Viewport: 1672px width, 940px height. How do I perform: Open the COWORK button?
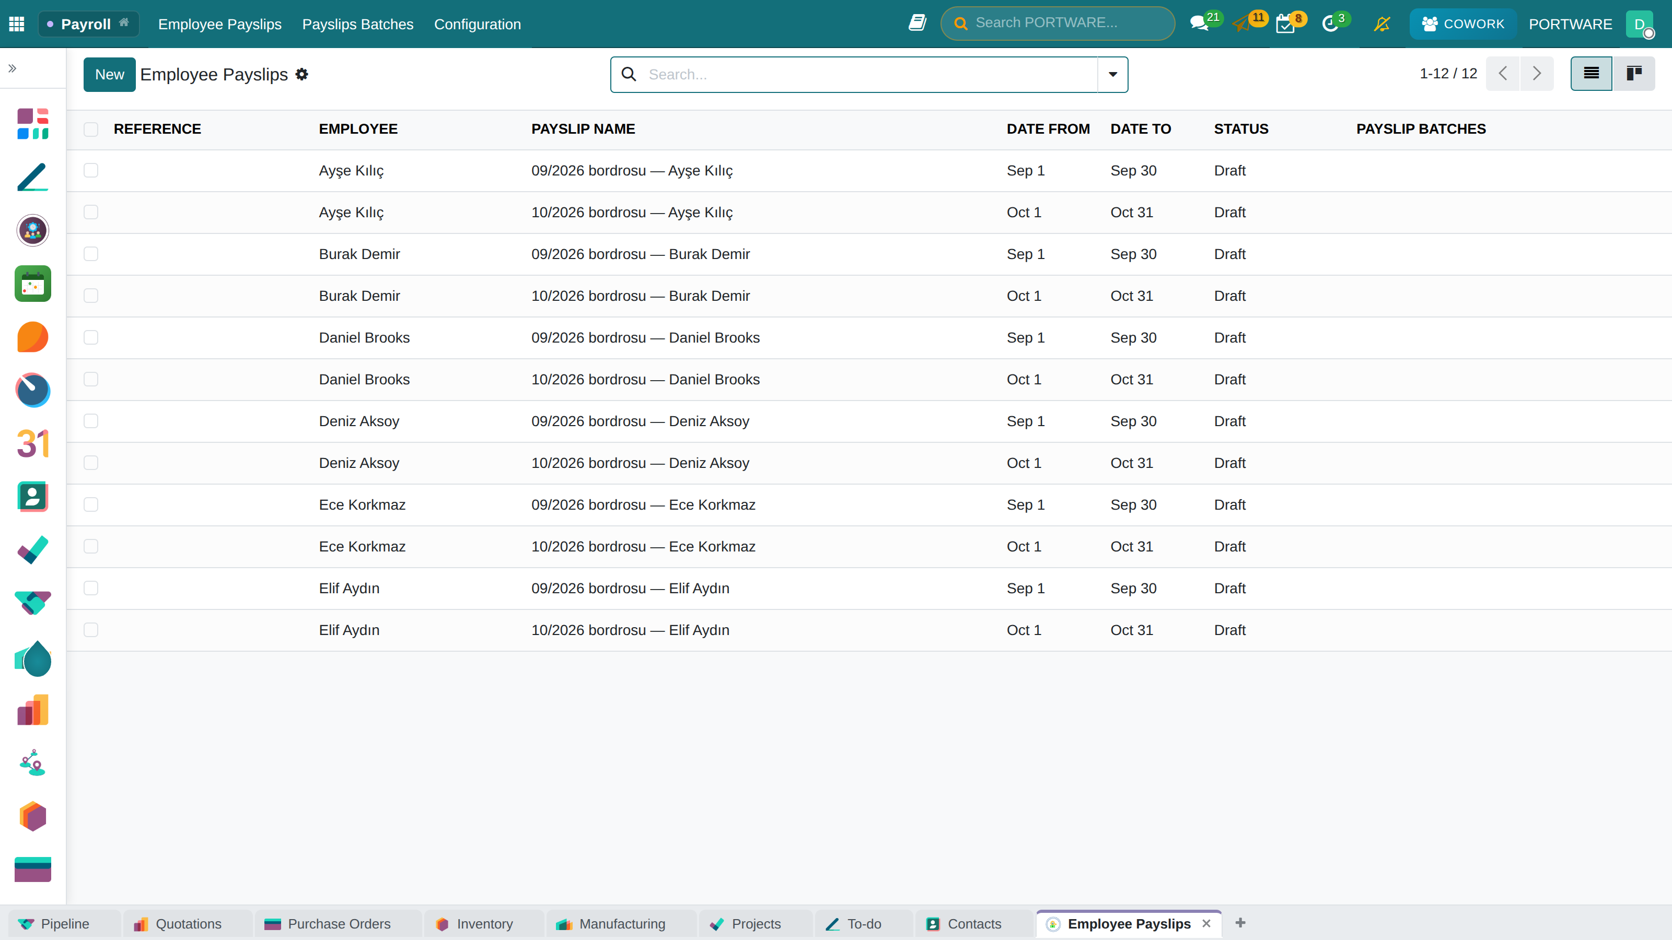[1462, 24]
